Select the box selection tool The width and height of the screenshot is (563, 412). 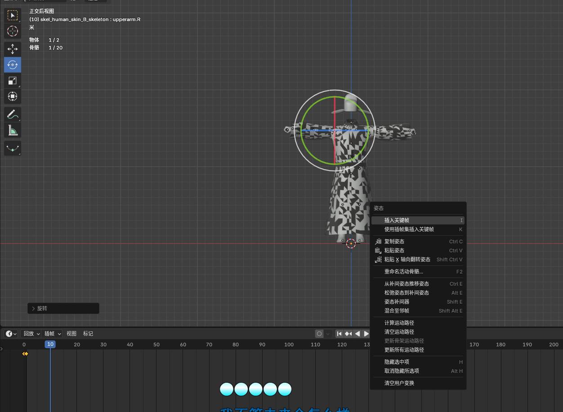13,15
